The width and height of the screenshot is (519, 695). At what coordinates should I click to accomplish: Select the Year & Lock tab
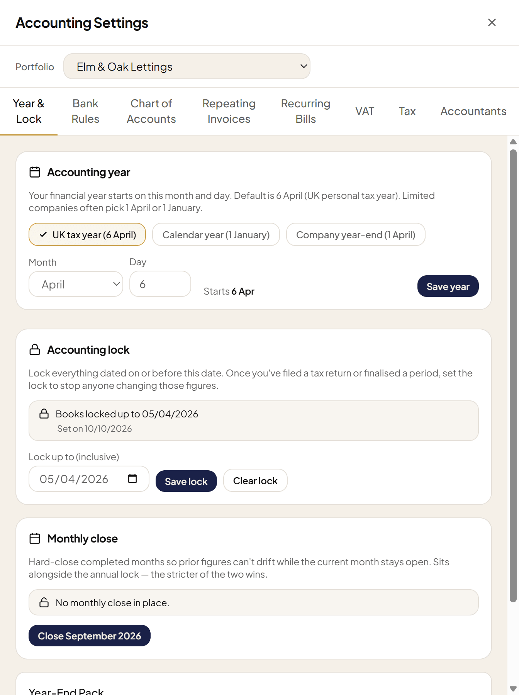29,111
